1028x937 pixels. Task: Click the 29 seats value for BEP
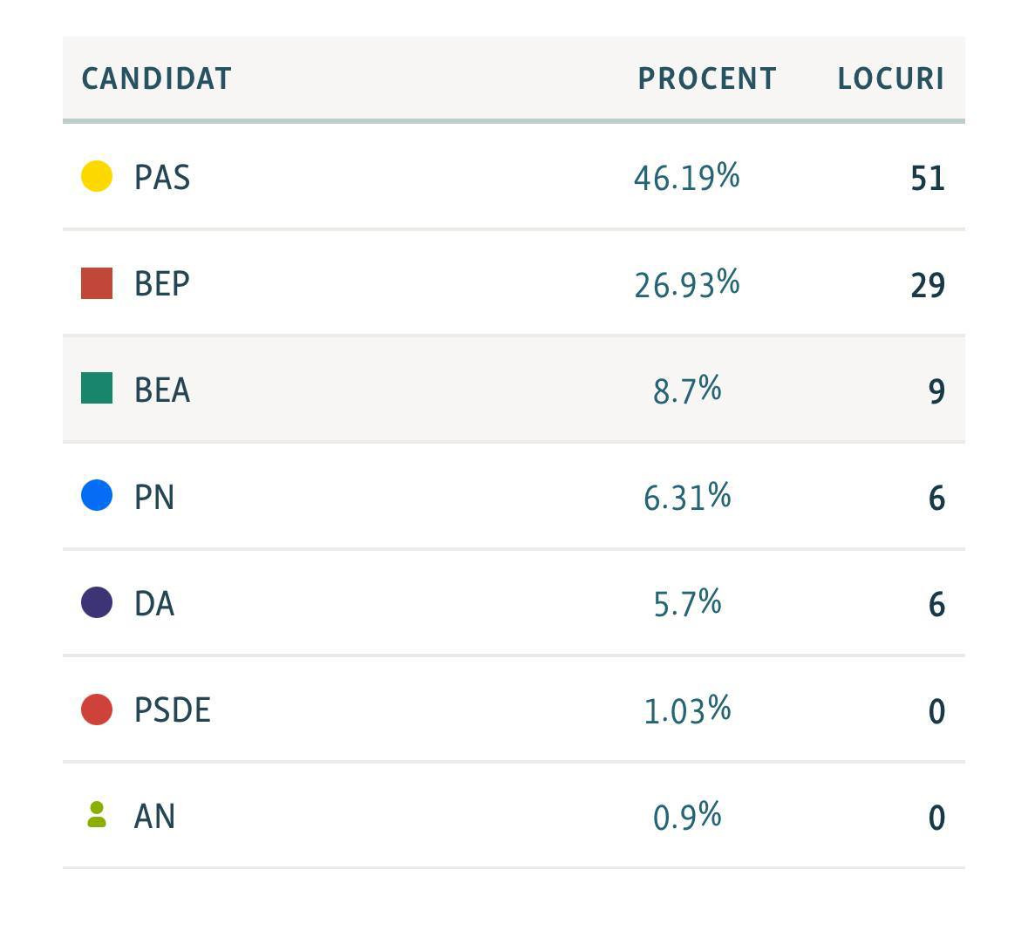pyautogui.click(x=928, y=286)
